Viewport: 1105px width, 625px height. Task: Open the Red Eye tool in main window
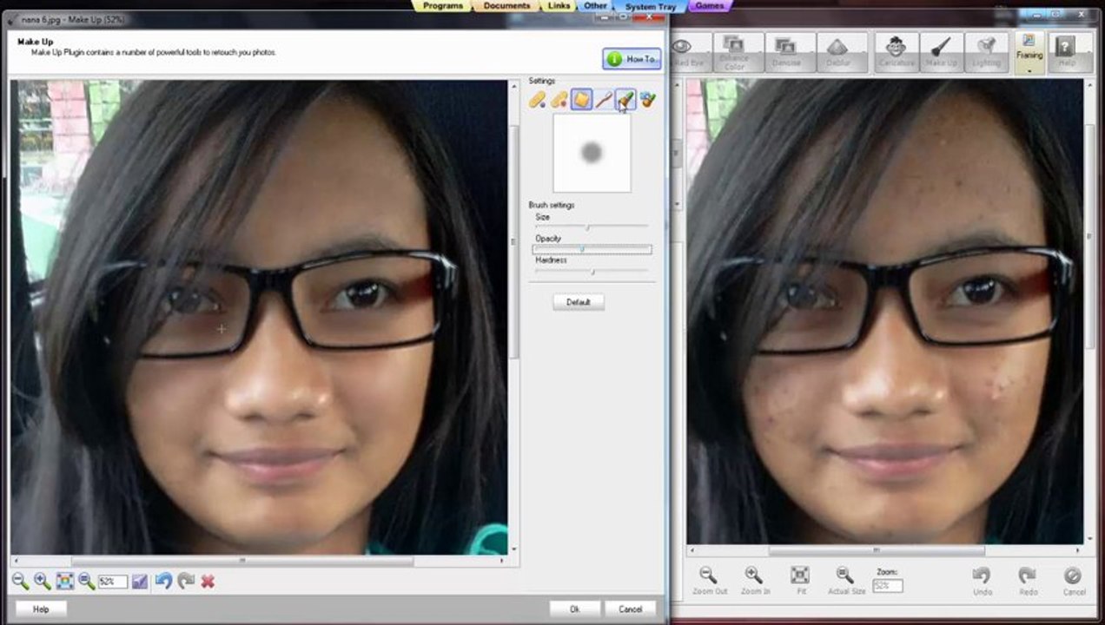point(688,52)
